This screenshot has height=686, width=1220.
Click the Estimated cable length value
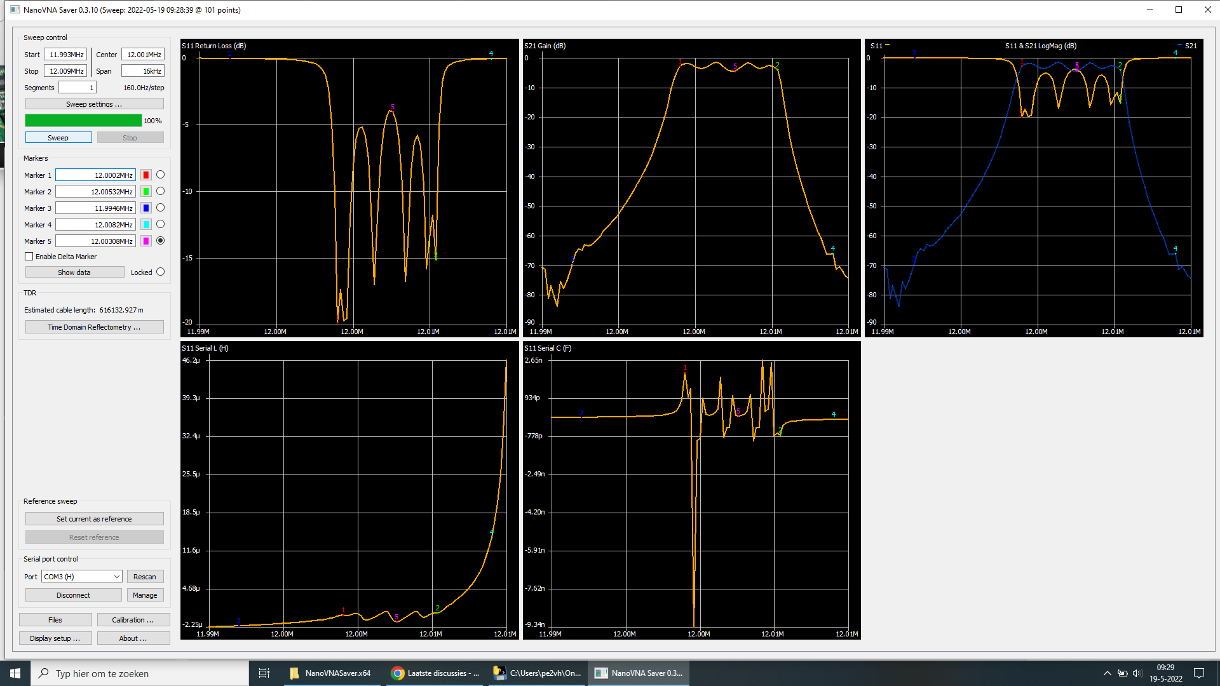coord(121,310)
